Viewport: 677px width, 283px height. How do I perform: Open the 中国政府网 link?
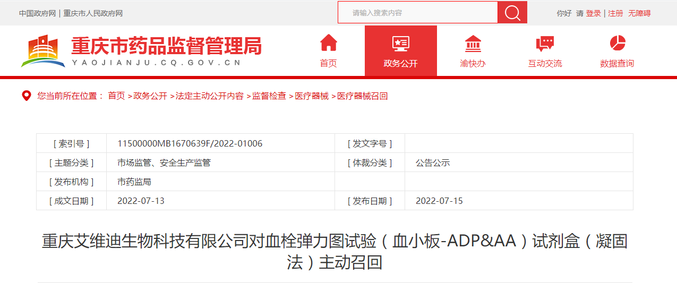[x=37, y=13]
